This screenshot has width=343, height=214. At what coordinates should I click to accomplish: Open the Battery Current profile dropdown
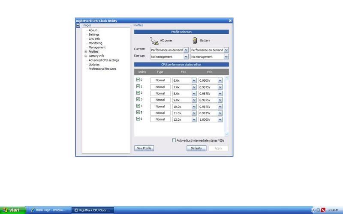coord(226,50)
